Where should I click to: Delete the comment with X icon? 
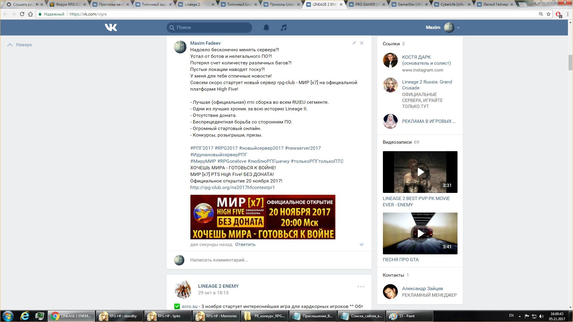coord(361,43)
